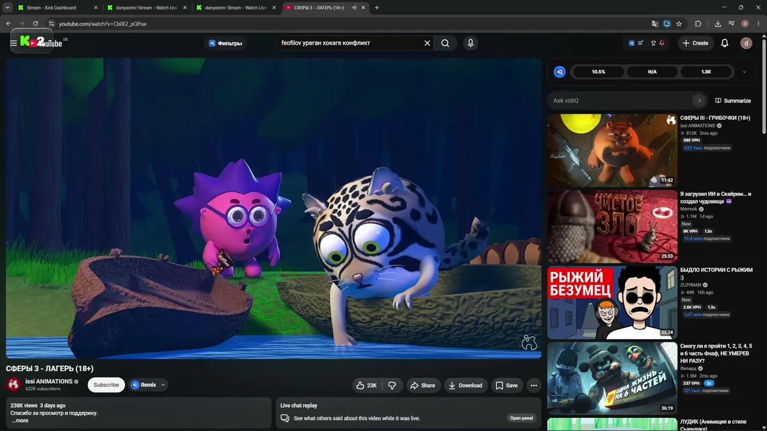Open the YouTube guide hamburger menu
This screenshot has width=767, height=431.
coord(13,43)
